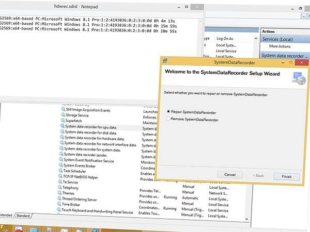The image size is (310, 232).
Task: Select 'System data recorder for system data' row name
Action: 92,150
